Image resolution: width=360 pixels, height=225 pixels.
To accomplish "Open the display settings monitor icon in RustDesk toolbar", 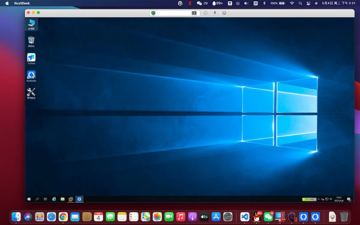I will pyautogui.click(x=224, y=13).
